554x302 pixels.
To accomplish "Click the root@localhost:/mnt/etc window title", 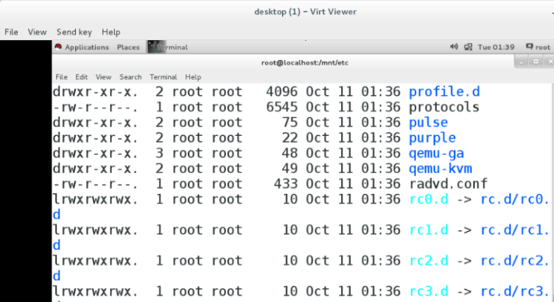I will [305, 63].
